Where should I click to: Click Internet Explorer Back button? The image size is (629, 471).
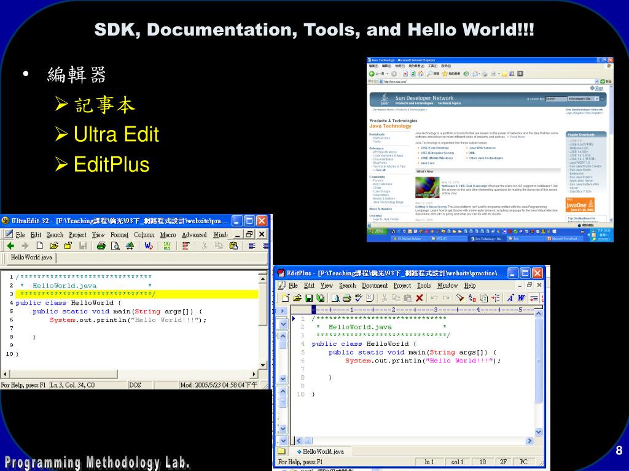377,74
